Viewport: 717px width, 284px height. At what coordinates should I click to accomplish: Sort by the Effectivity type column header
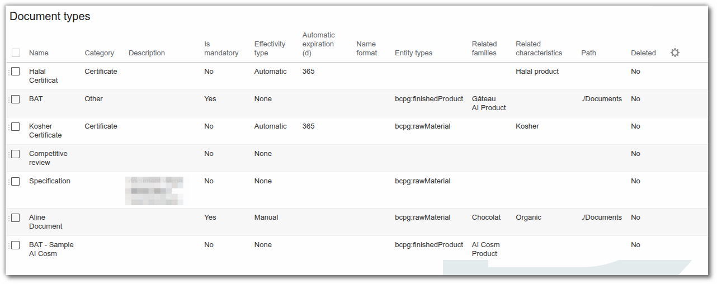(270, 49)
